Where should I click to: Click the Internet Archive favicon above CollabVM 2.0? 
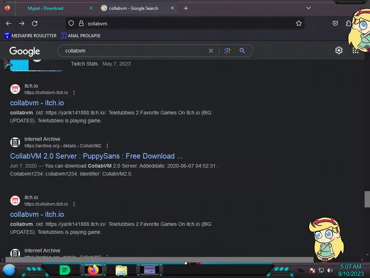click(x=15, y=142)
